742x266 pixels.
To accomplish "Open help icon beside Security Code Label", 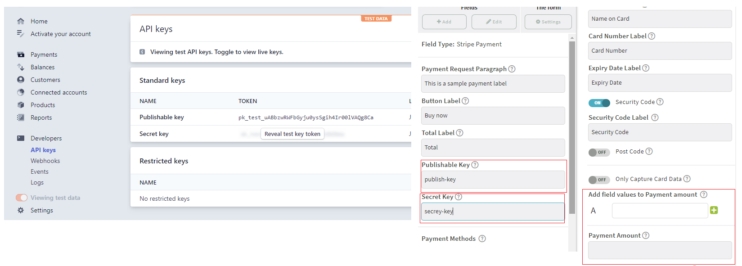I will [655, 117].
